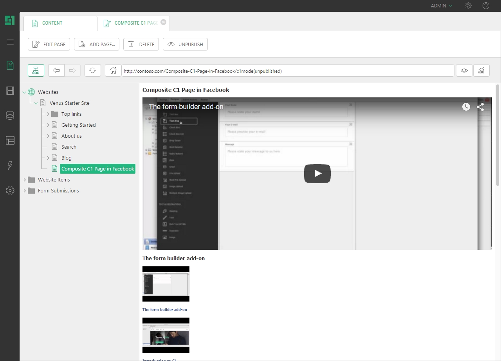This screenshot has width=501, height=361.
Task: Open the Layout perspective icon
Action: tap(10, 140)
